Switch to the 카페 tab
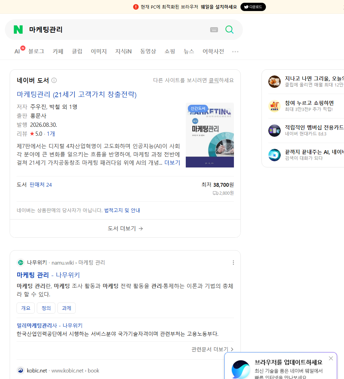This screenshot has height=379, width=344. [58, 51]
